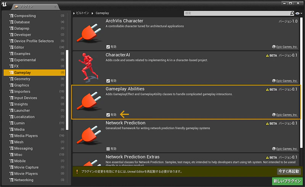Screen dimensions: 305x187
Task: Close the プラグイン tab
Action: point(55,7)
